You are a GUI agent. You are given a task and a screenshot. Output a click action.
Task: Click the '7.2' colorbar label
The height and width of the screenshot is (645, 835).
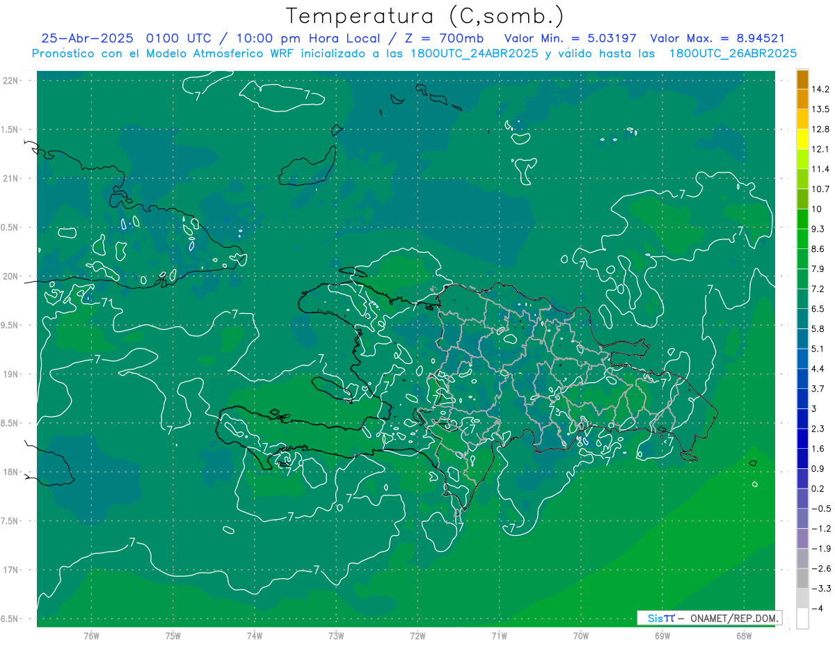click(x=818, y=289)
